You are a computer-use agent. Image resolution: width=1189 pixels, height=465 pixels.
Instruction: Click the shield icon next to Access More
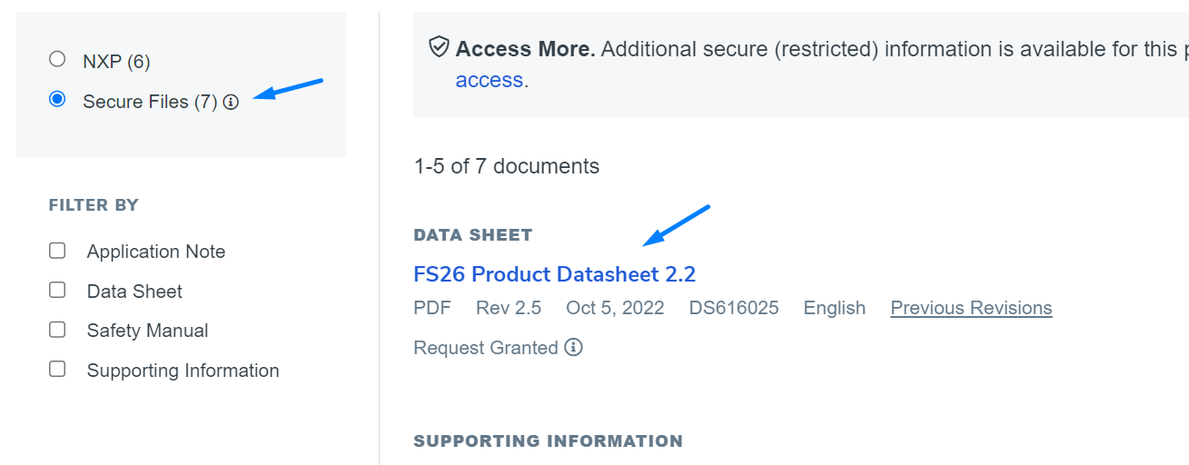tap(440, 47)
